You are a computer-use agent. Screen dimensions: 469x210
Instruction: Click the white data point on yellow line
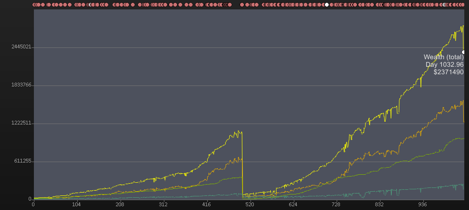coord(463,52)
